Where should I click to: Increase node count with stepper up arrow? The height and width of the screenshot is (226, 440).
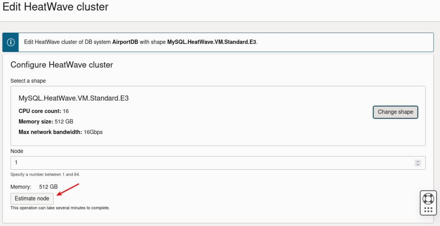point(418,162)
